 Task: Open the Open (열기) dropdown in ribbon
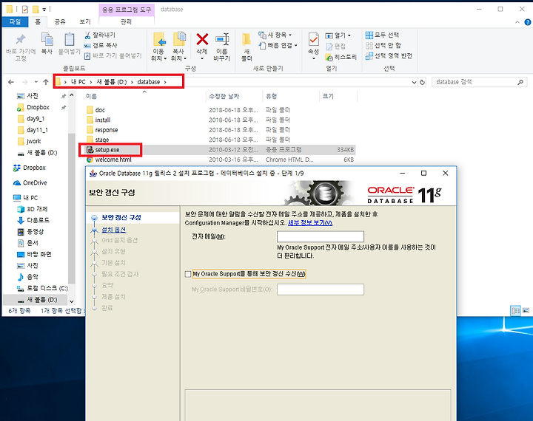click(x=338, y=35)
